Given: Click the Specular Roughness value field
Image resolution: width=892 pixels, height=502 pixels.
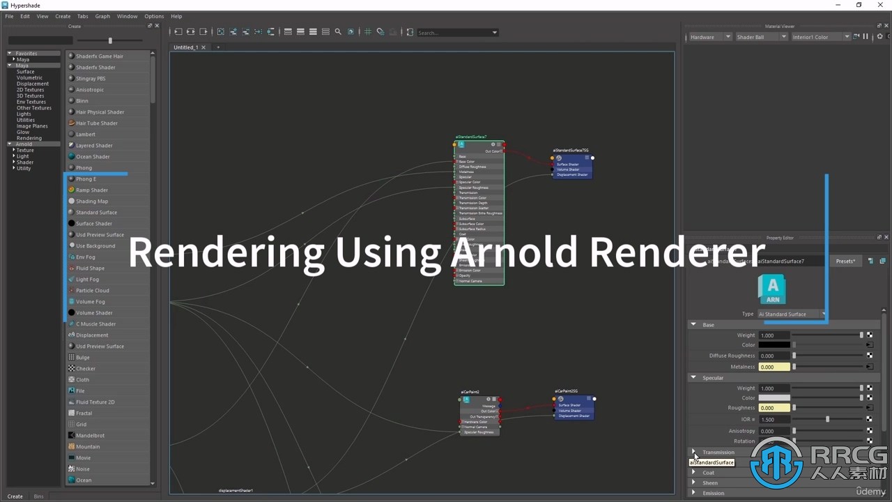Looking at the screenshot, I should (x=774, y=408).
